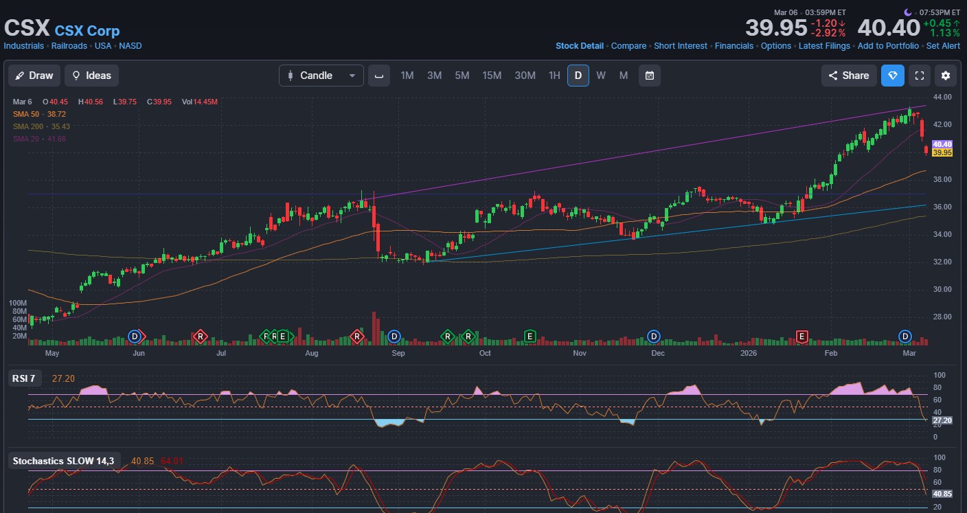The image size is (967, 513).
Task: Click the chart scale icon beside Candle
Action: (379, 76)
